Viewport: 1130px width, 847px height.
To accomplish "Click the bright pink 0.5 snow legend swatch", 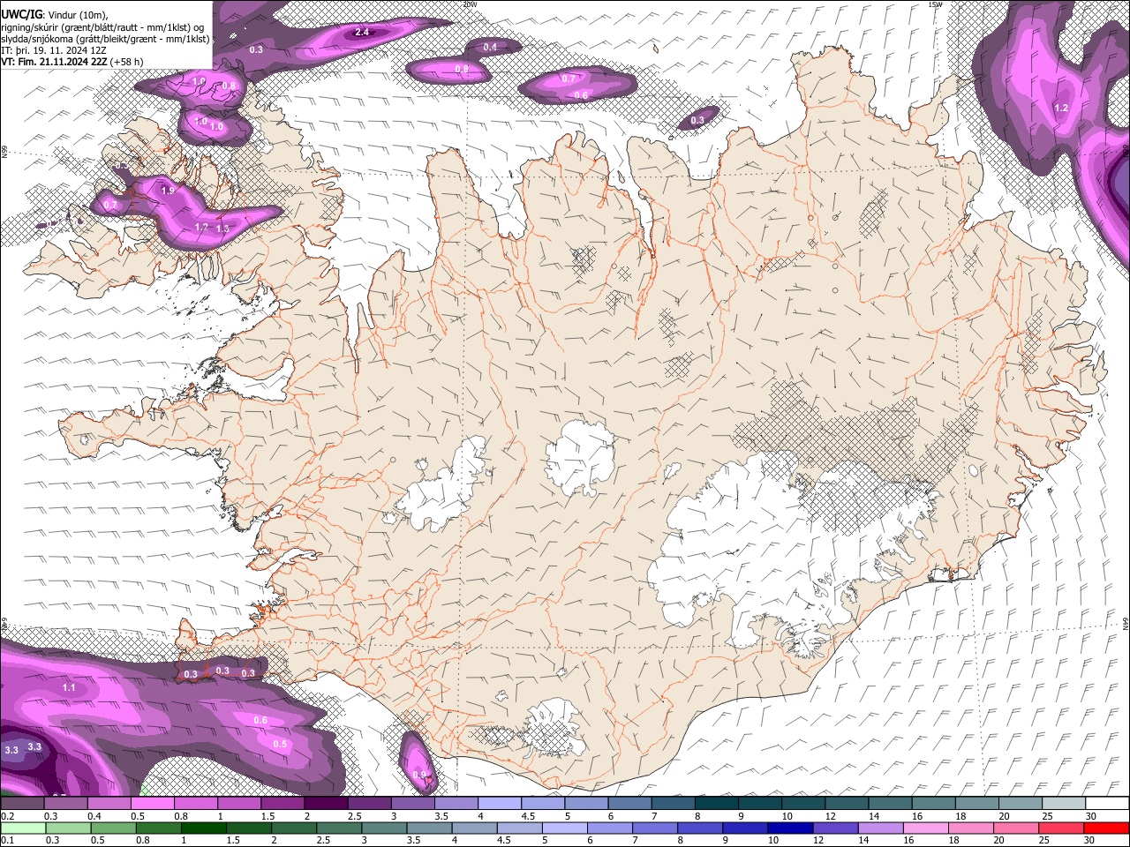I will click(x=152, y=804).
